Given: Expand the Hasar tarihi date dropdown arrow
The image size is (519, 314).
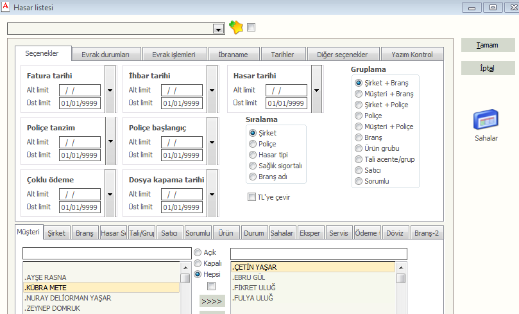Looking at the screenshot, I should coord(316,90).
